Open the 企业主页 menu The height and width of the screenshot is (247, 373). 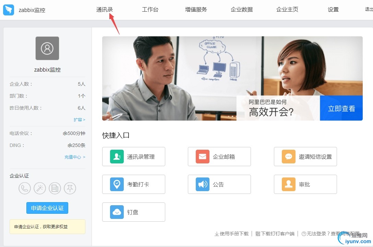[287, 10]
